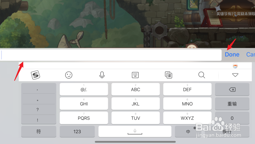Tap the ABC key

(136, 89)
